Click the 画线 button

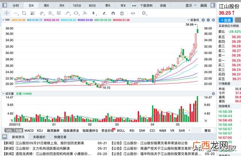(204, 6)
